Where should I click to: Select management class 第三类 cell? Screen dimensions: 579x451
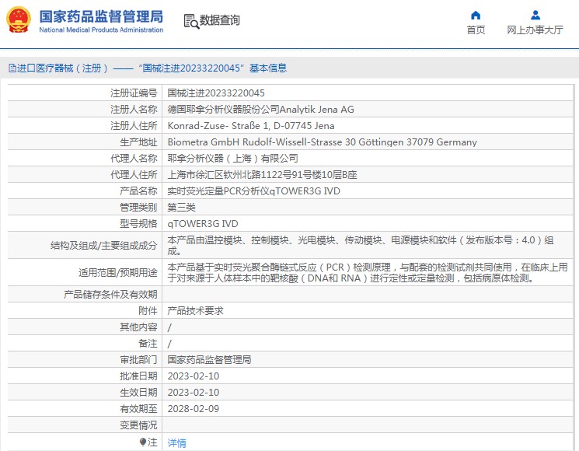pyautogui.click(x=368, y=207)
